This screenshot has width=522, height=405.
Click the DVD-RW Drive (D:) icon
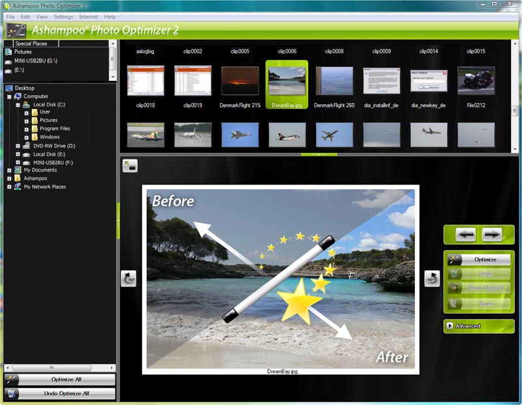(x=26, y=146)
